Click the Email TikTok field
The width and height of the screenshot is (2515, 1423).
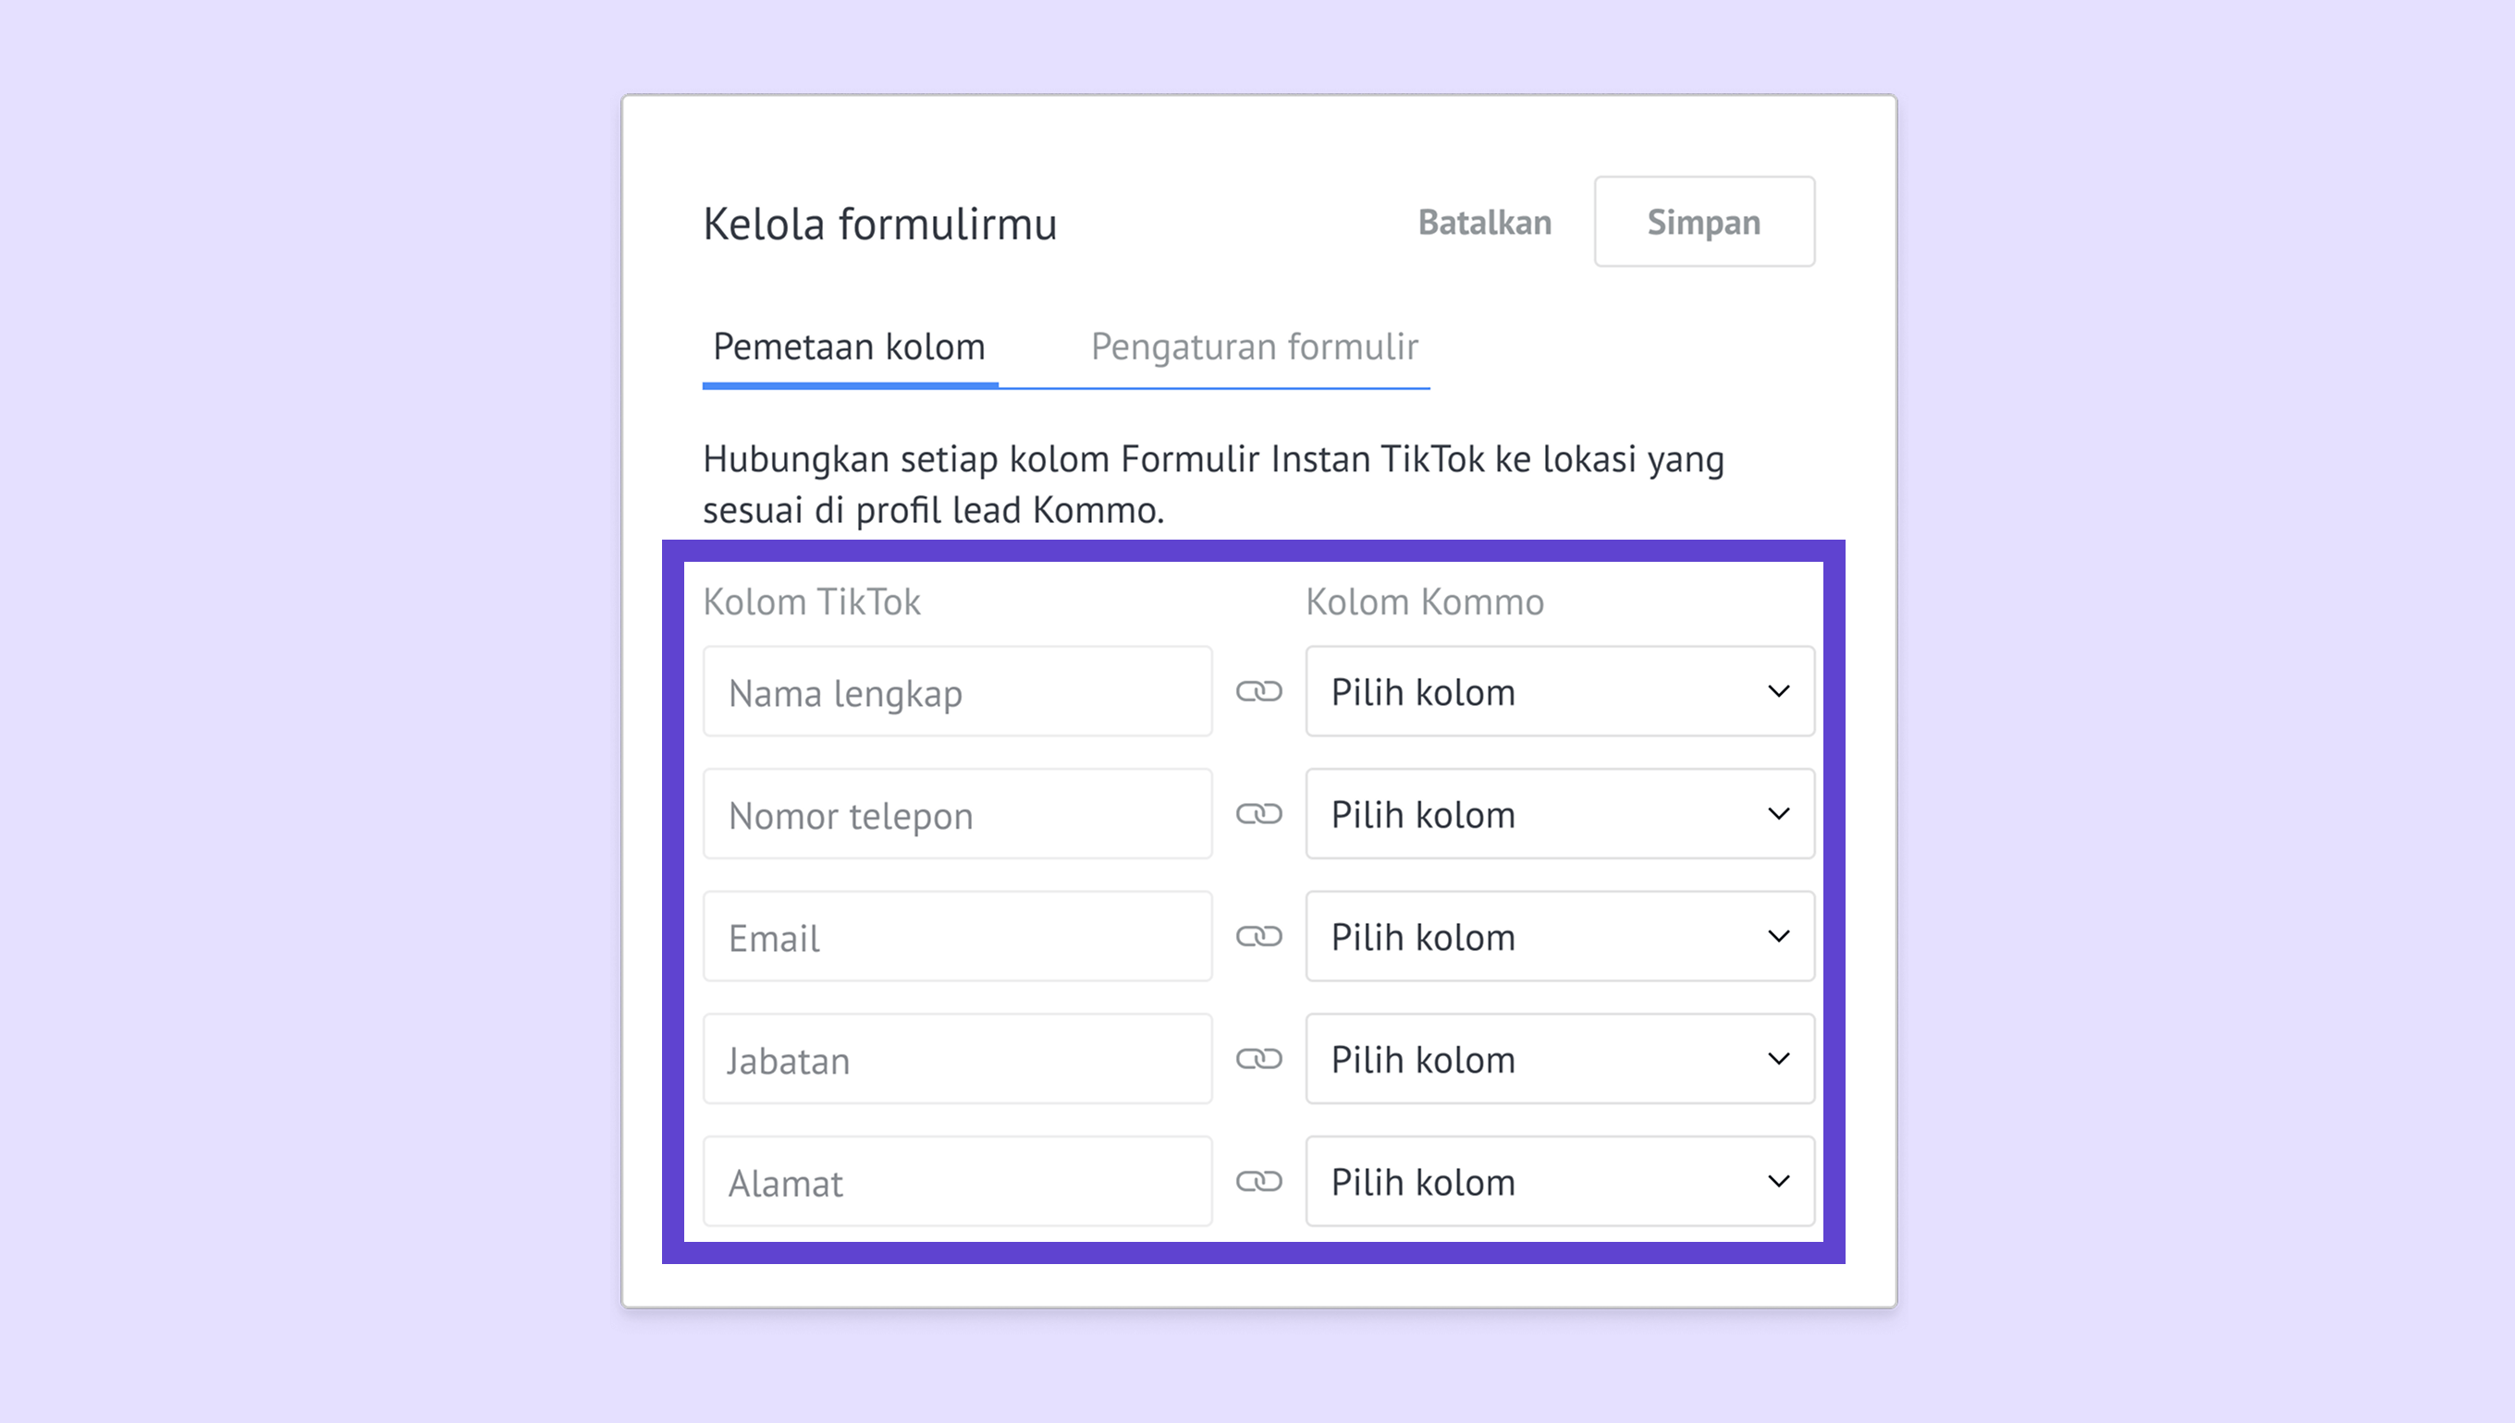pos(957,936)
